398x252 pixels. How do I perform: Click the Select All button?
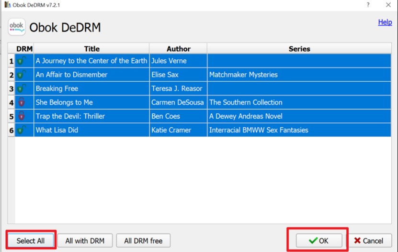pyautogui.click(x=31, y=241)
